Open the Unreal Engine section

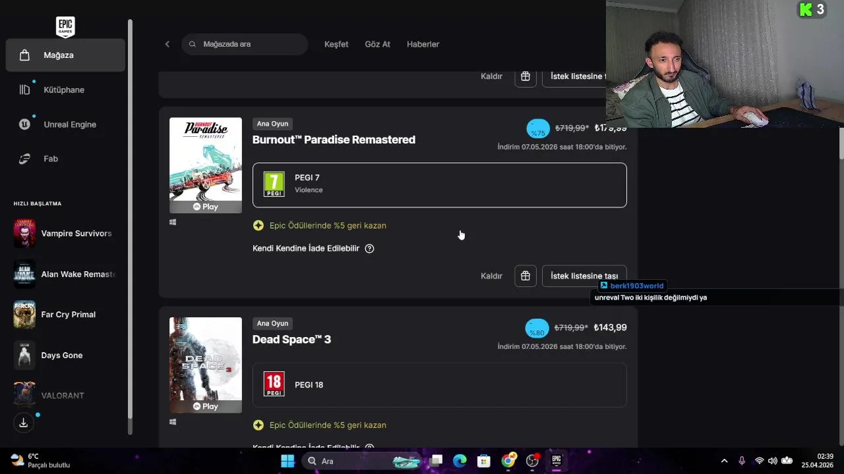coord(65,124)
